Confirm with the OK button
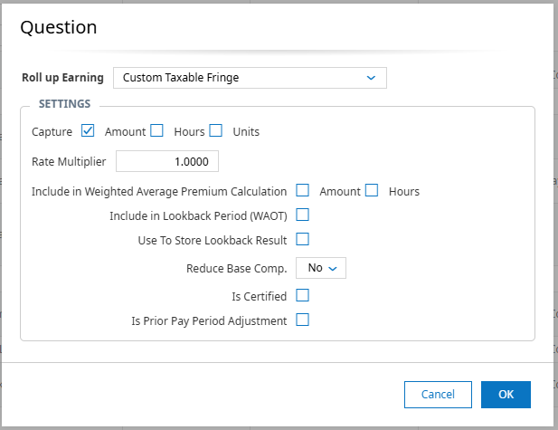This screenshot has width=558, height=430. point(506,394)
